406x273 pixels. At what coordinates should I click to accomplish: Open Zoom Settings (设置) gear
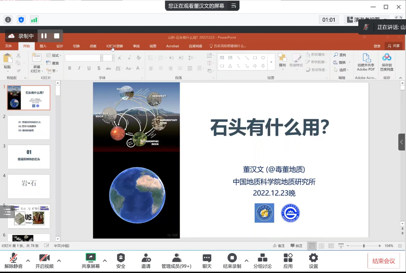[313, 261]
